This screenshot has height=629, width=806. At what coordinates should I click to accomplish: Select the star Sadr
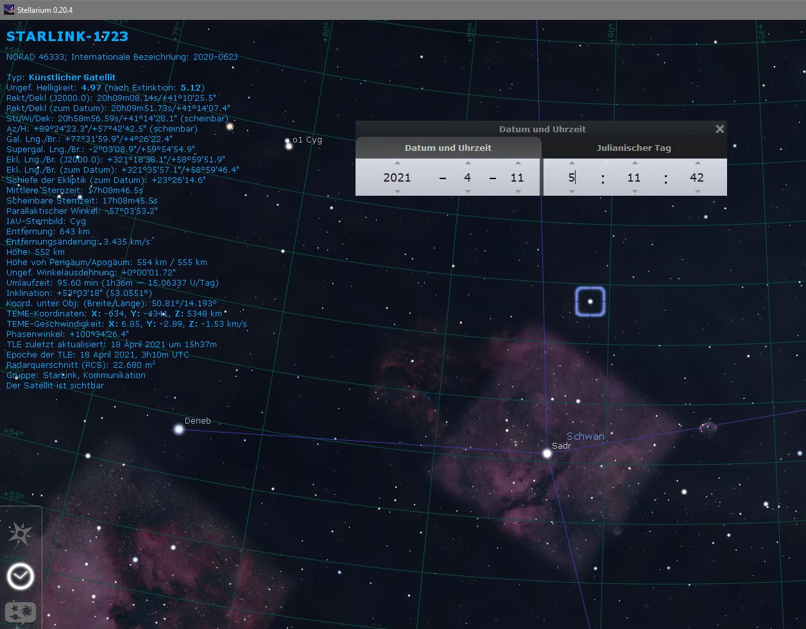pyautogui.click(x=547, y=453)
